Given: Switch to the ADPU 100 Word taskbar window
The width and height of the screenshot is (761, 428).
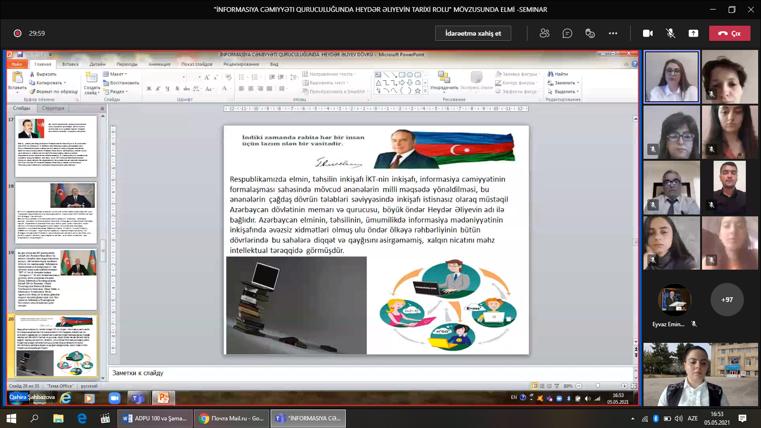Looking at the screenshot, I should point(155,418).
